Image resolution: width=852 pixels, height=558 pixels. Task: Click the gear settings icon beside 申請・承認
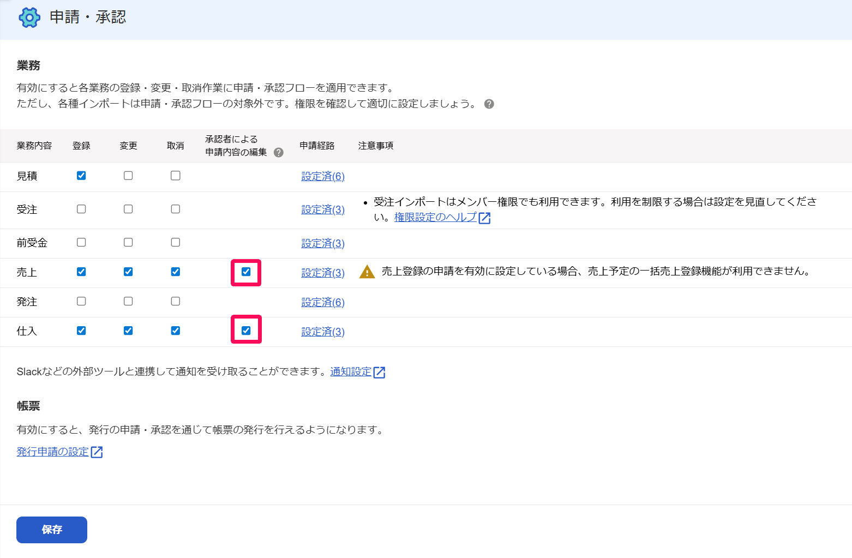point(29,17)
